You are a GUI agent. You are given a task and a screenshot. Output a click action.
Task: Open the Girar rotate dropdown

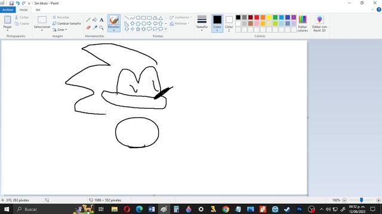60,30
